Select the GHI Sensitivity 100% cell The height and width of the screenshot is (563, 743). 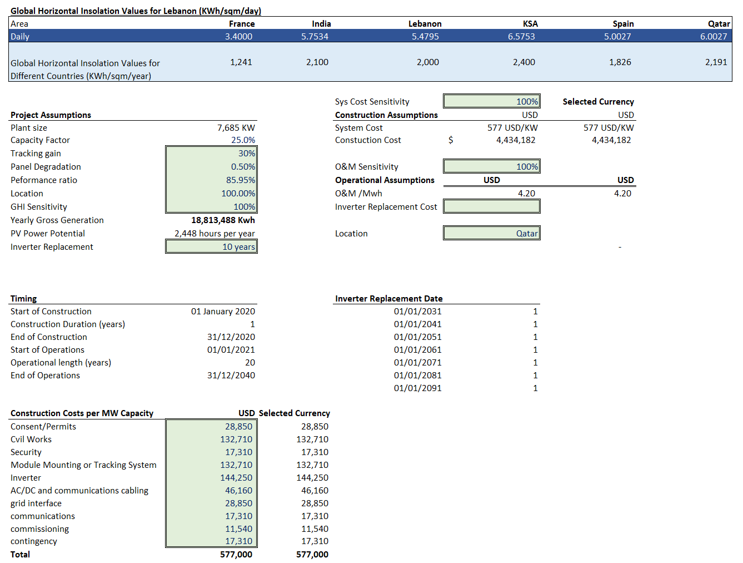(x=211, y=206)
